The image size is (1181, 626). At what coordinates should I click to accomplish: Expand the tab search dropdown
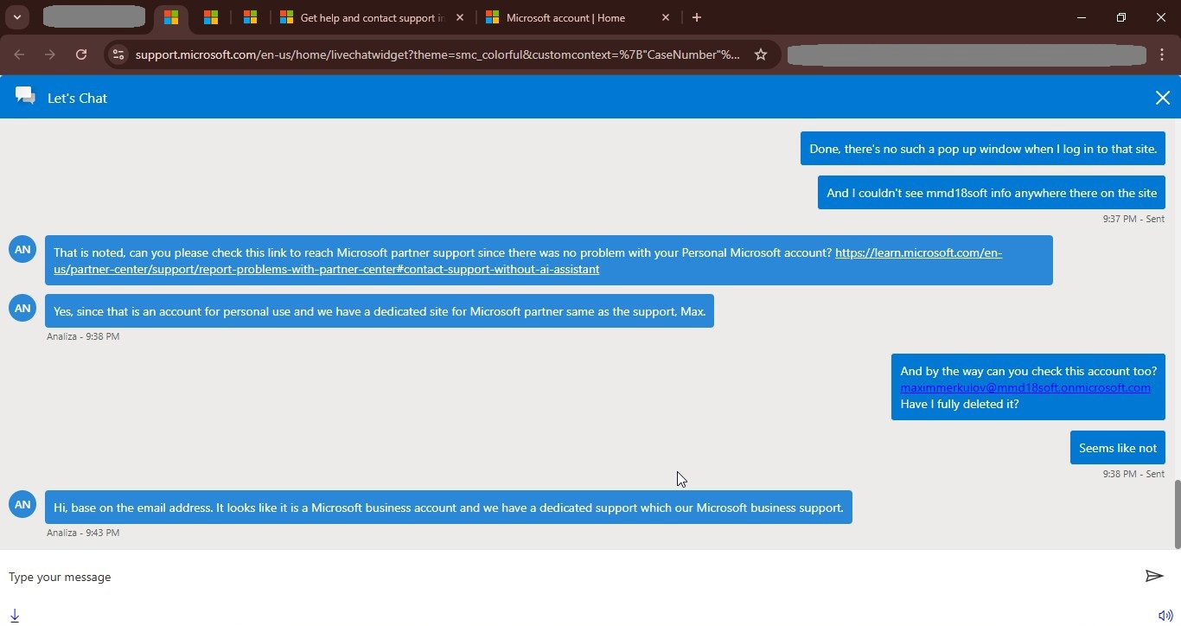[16, 17]
